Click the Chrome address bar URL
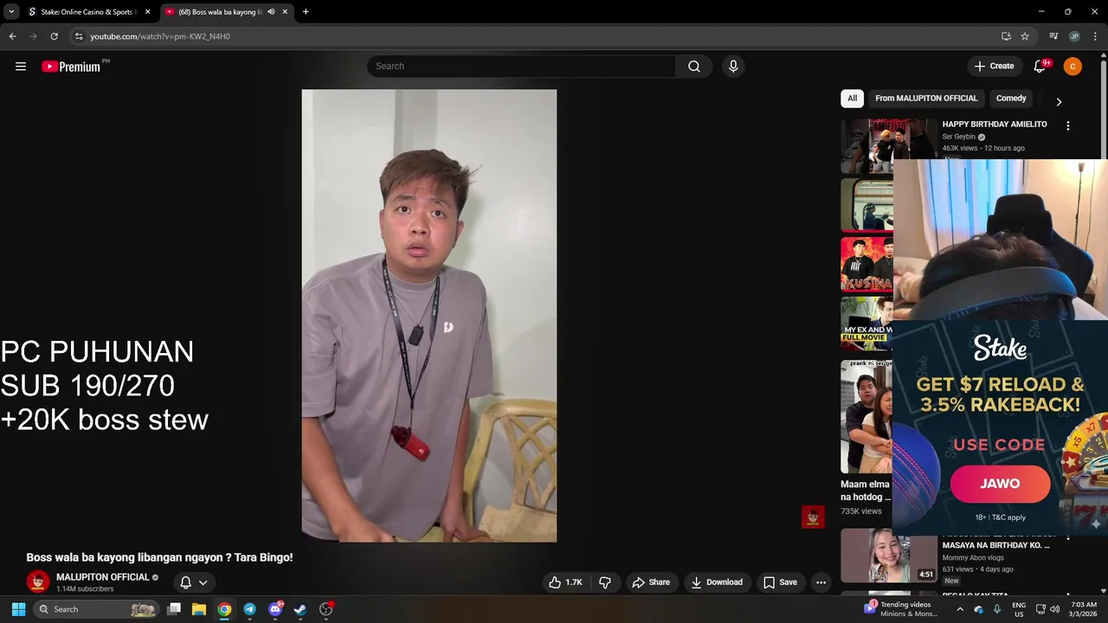The height and width of the screenshot is (623, 1108). 160,36
